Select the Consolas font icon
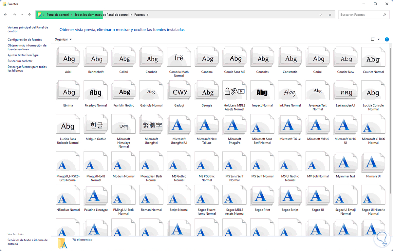393x251 pixels. (x=262, y=58)
